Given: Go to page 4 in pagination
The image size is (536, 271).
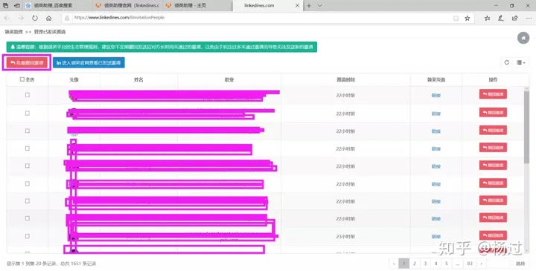Looking at the screenshot, I should coord(435,264).
